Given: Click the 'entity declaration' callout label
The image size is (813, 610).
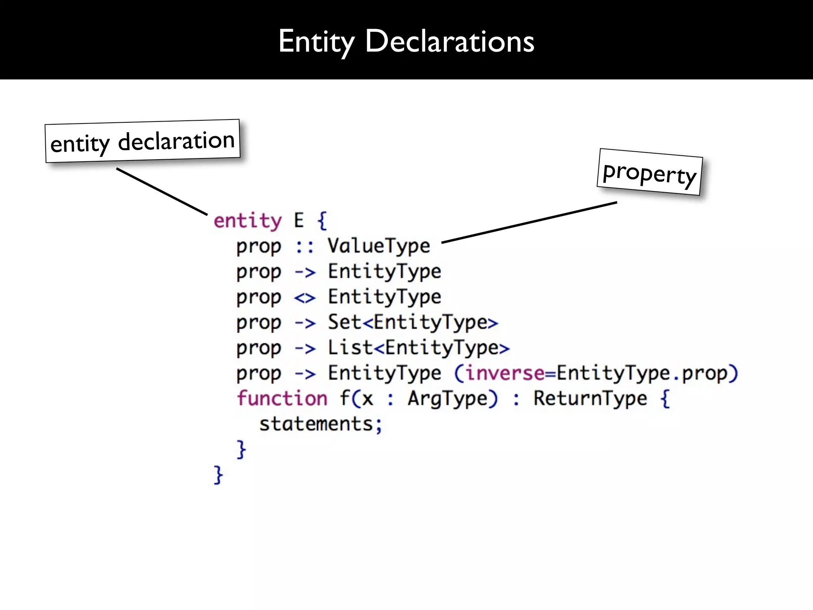Looking at the screenshot, I should click(x=143, y=141).
